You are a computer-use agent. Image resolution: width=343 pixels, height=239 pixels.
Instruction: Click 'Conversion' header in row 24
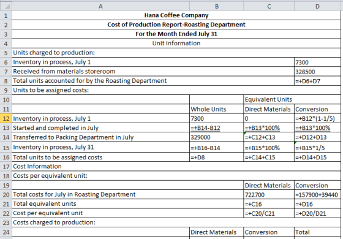click(269, 232)
